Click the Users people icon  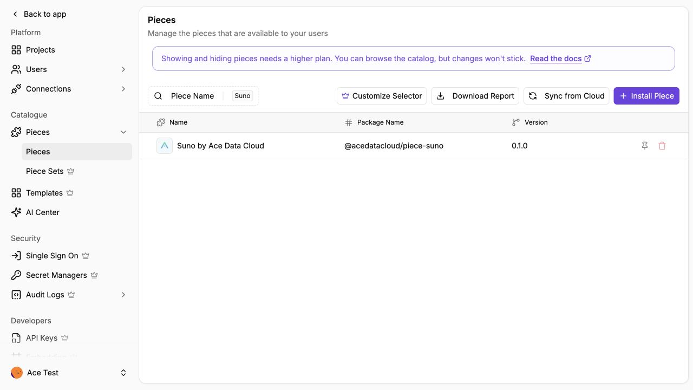point(16,69)
